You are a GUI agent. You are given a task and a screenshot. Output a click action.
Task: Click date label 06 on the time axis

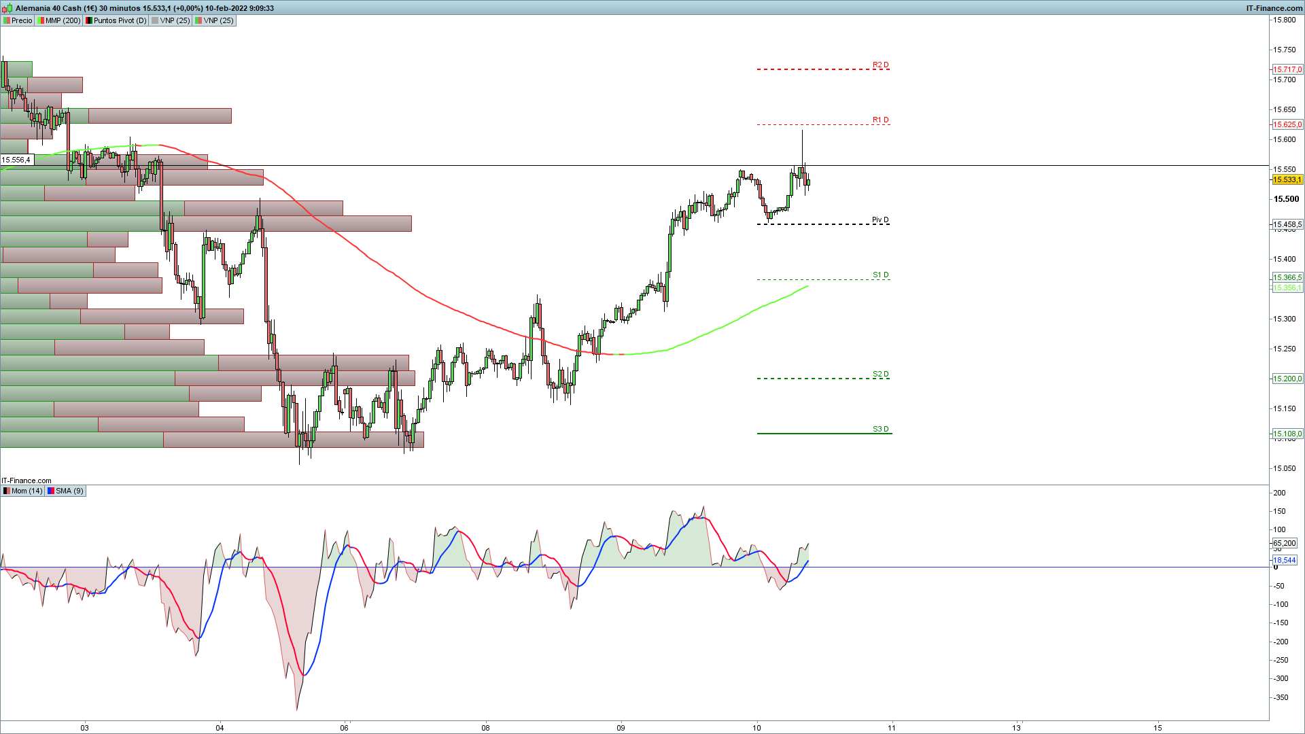[345, 728]
